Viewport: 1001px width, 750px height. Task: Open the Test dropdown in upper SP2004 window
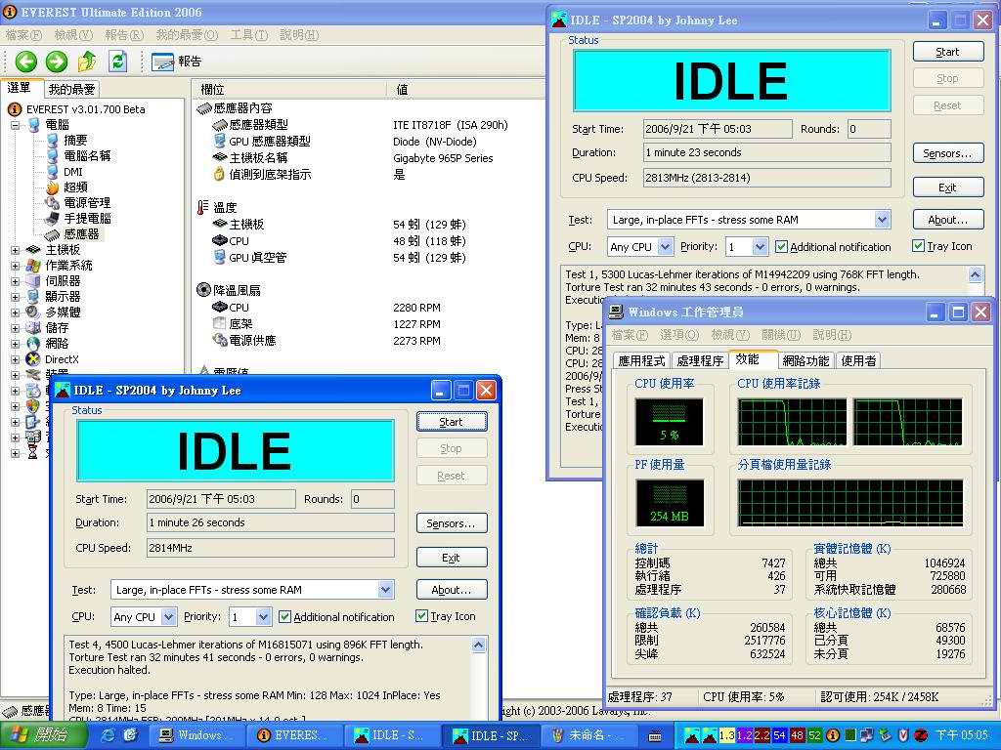[x=883, y=220]
